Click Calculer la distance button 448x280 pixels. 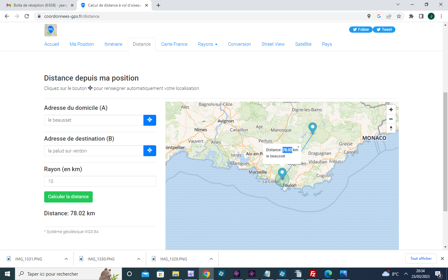coord(68,197)
